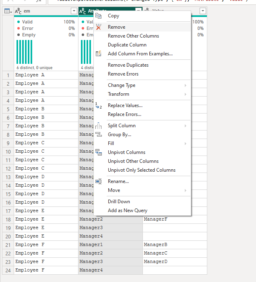Viewport: 256px width, 282px height.
Task: Select the em column header
Action: pyautogui.click(x=46, y=11)
